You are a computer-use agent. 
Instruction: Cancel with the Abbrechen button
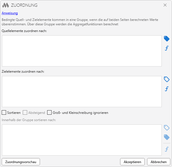click(159, 162)
